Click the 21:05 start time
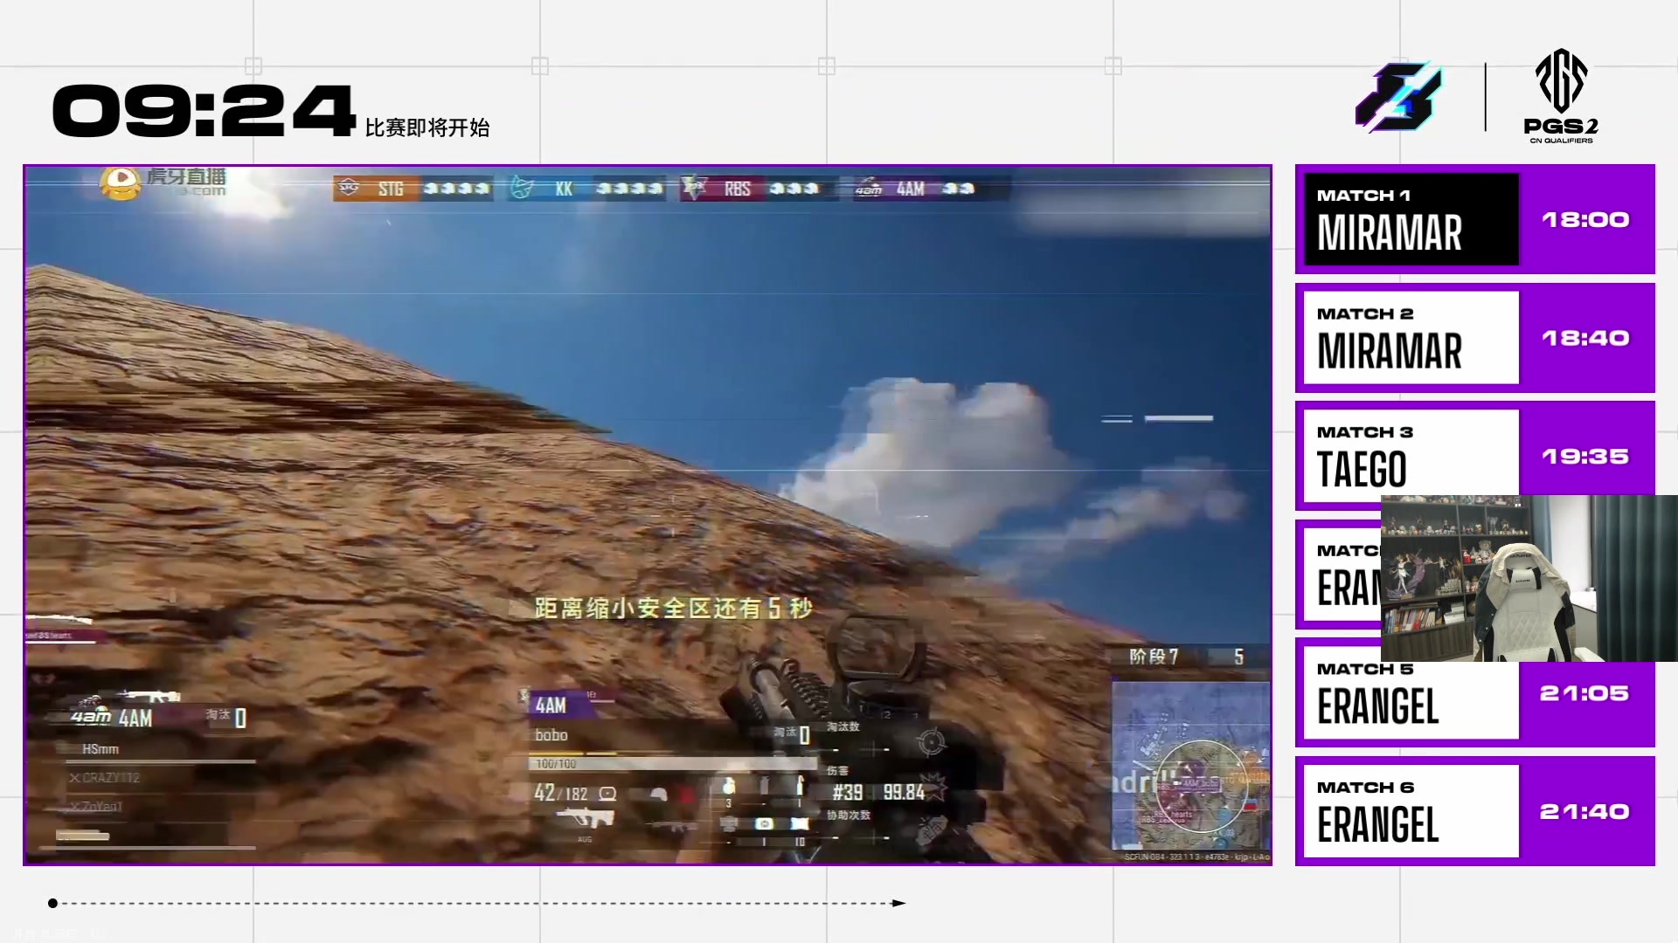 pos(1584,693)
